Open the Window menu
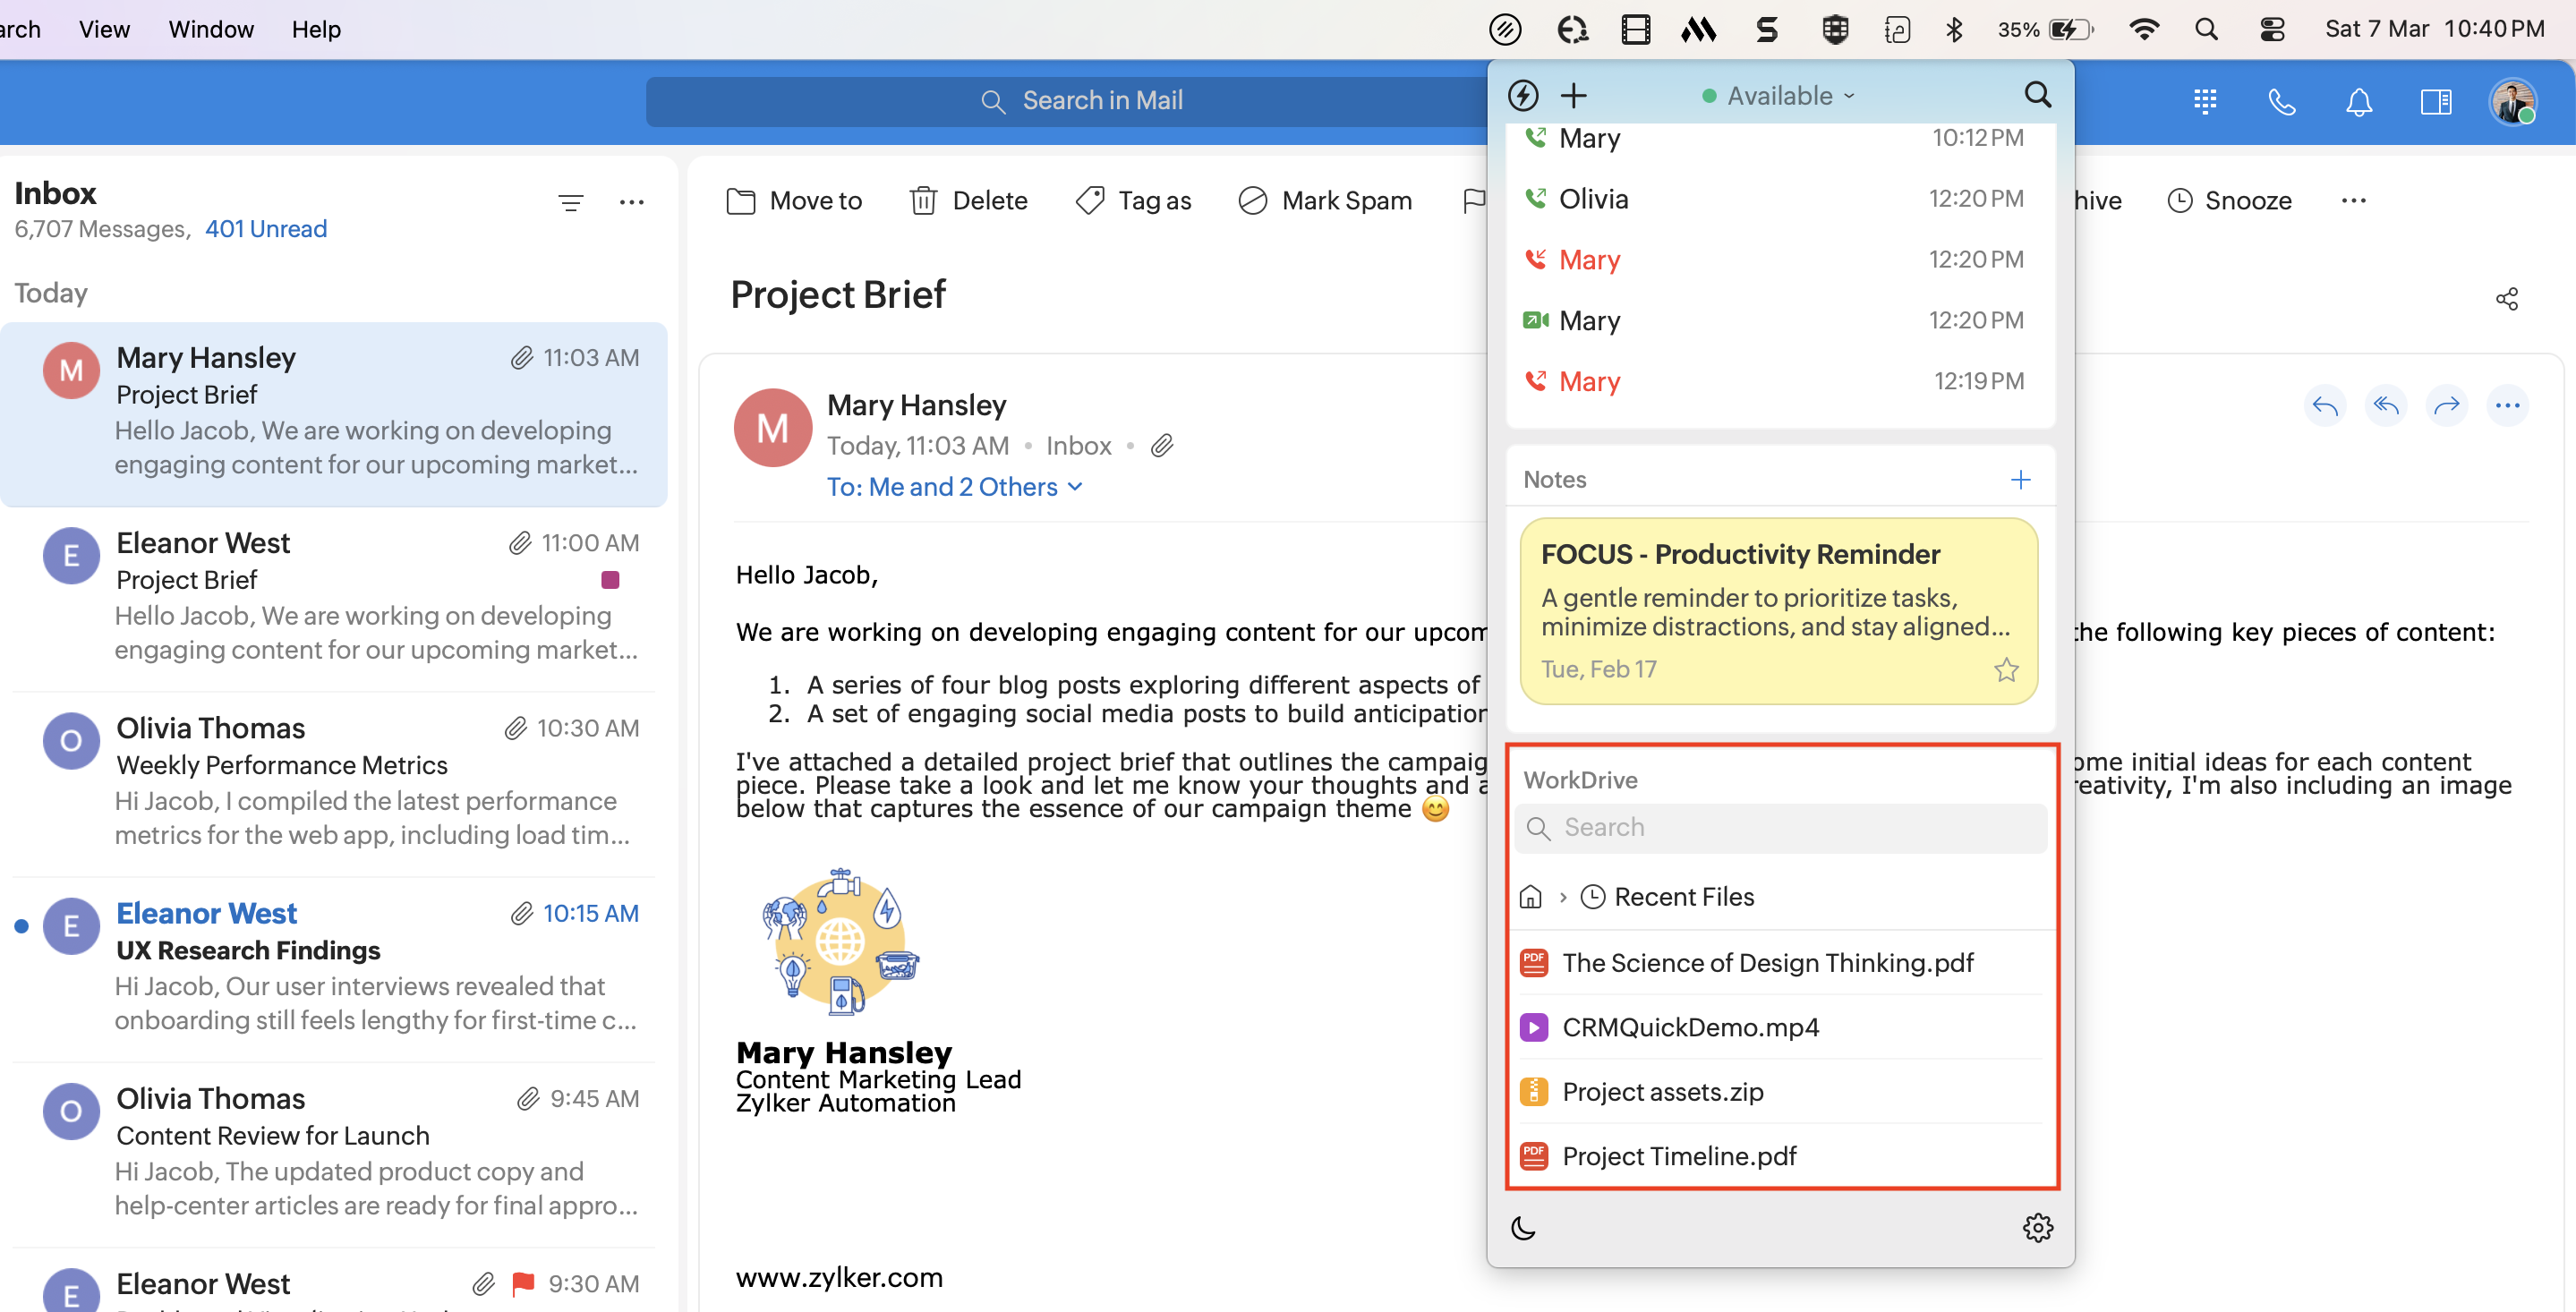Screen dimensions: 2576x1312 211,29
